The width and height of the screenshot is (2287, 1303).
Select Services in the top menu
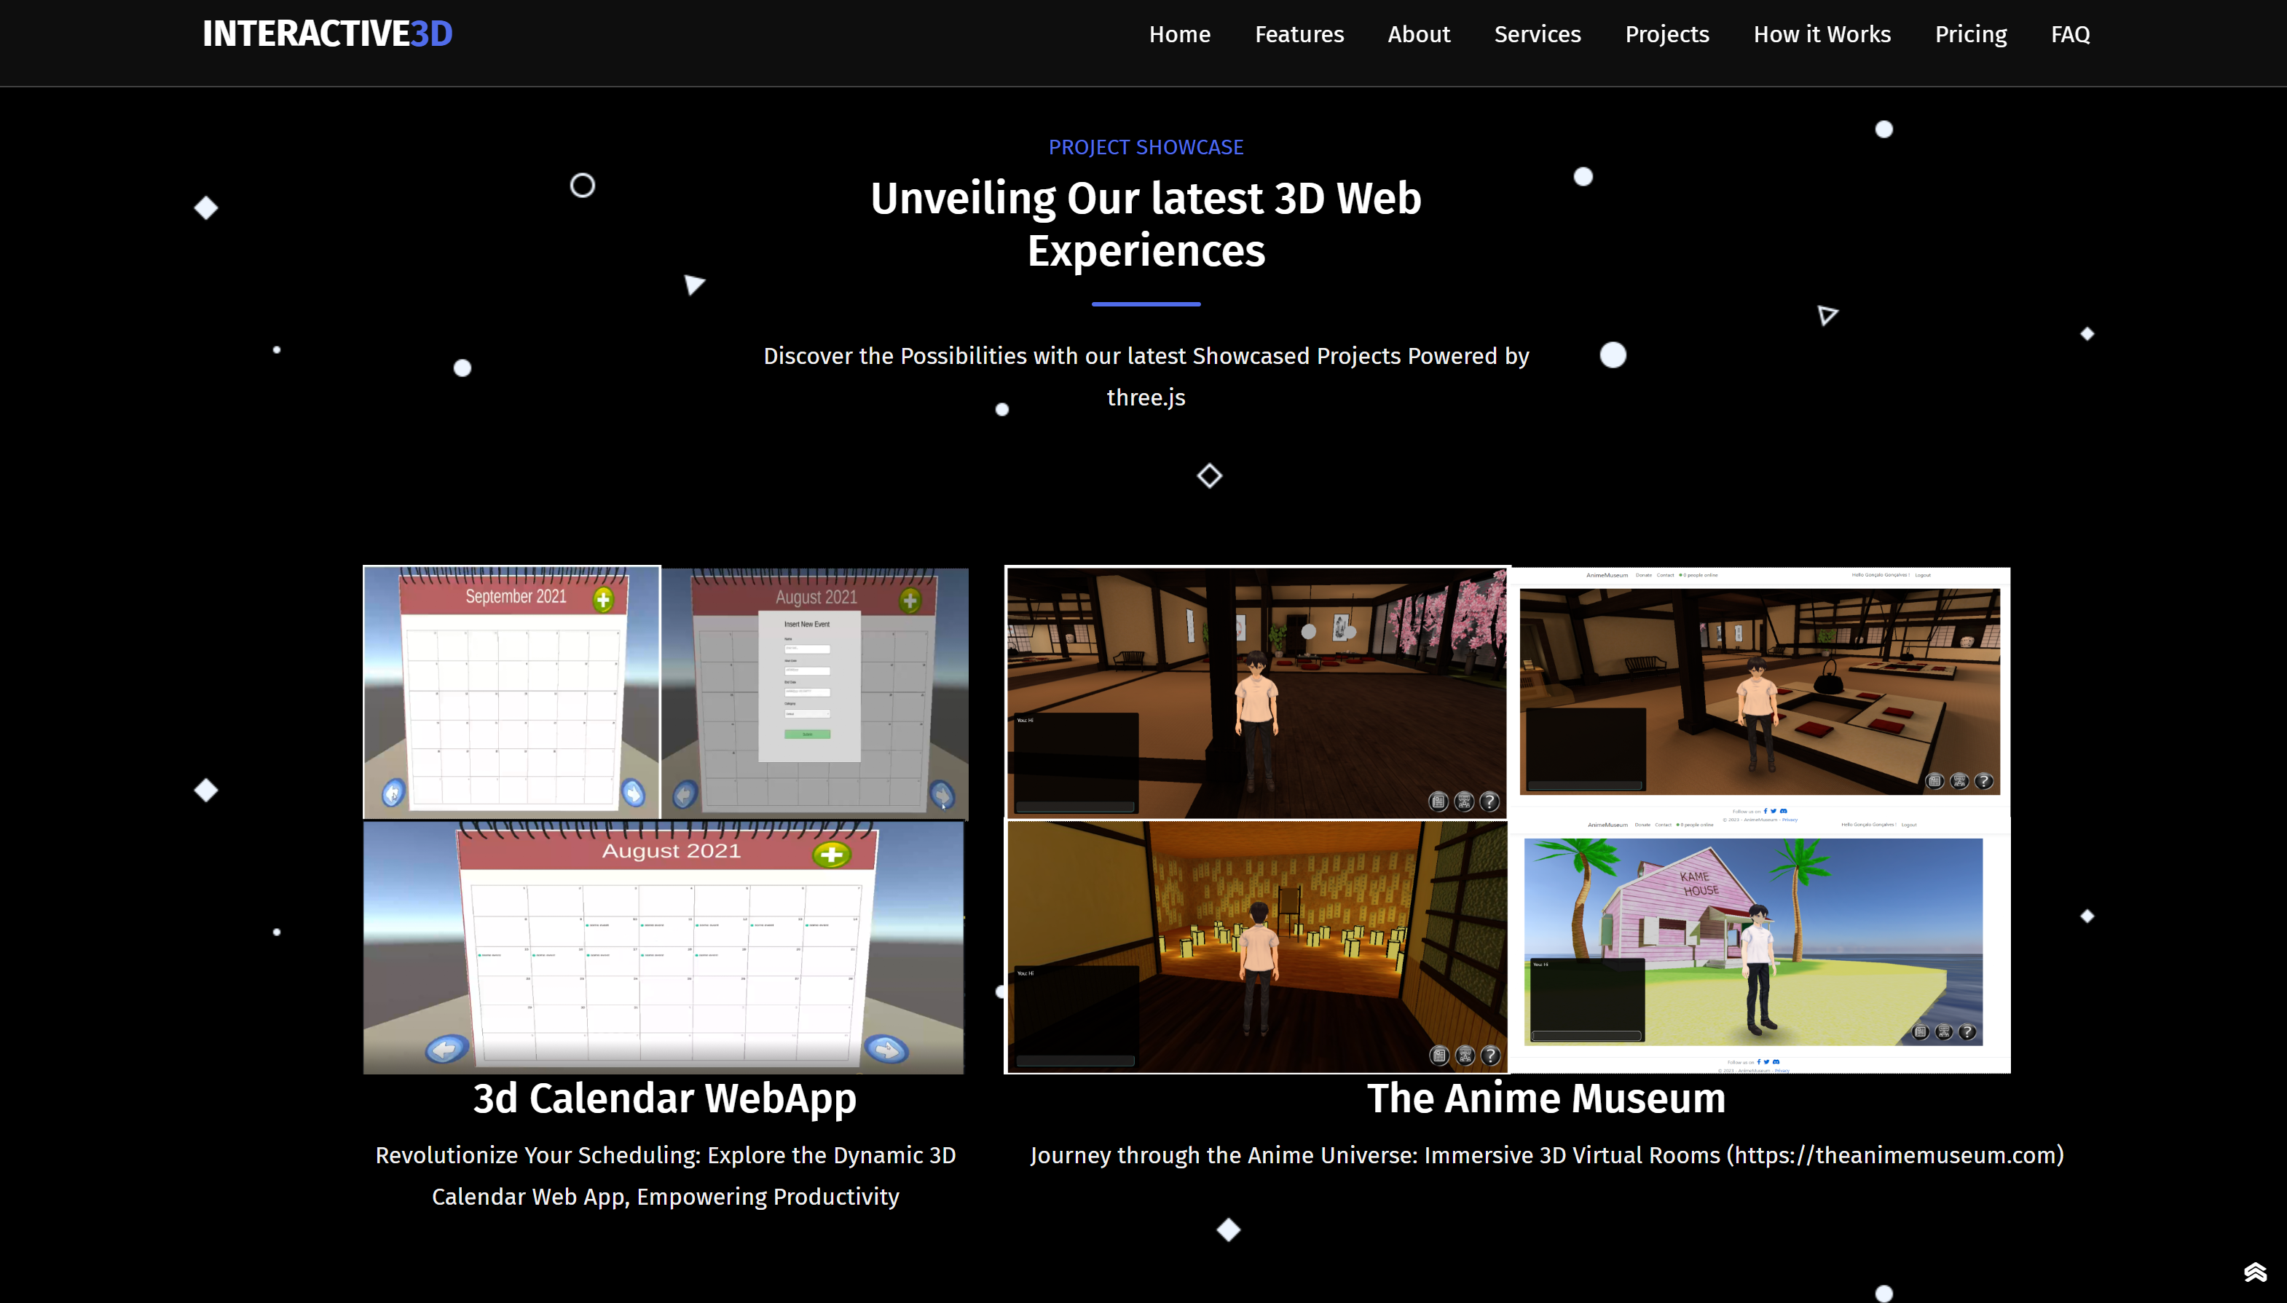pyautogui.click(x=1538, y=34)
